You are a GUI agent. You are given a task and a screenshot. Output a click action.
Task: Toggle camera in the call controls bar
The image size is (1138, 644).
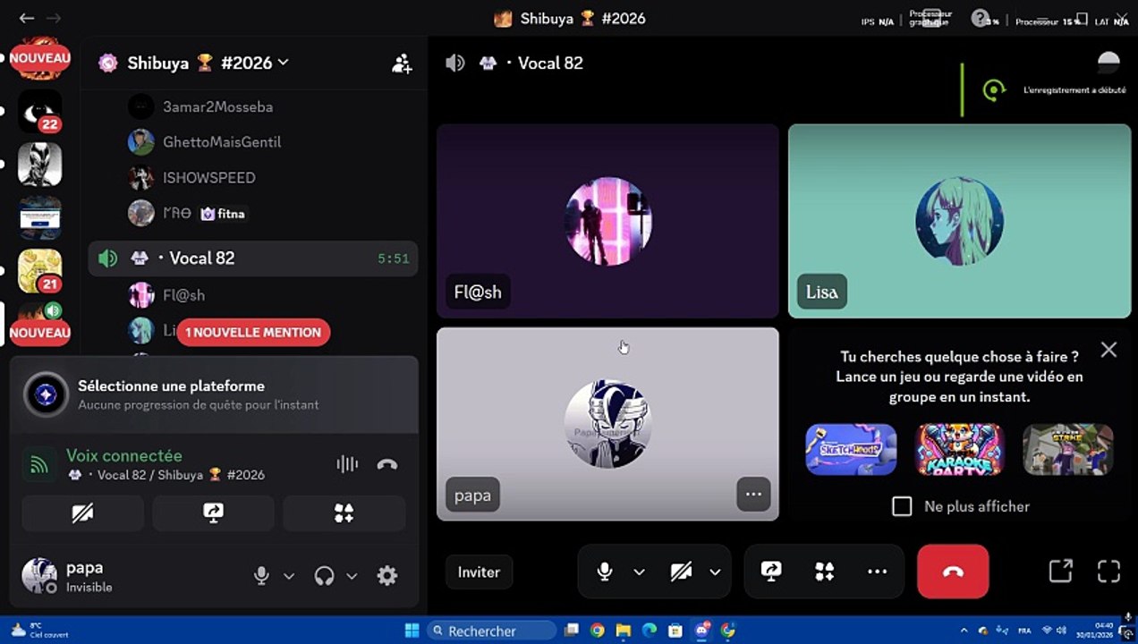[x=681, y=572]
